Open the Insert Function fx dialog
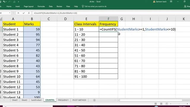 tap(29, 13)
